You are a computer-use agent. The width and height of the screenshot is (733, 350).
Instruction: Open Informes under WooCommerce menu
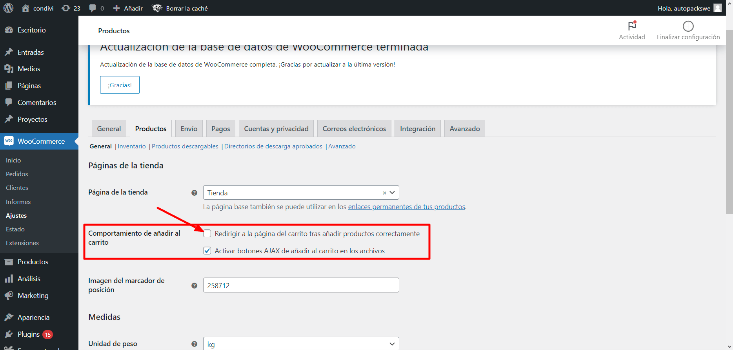(18, 202)
